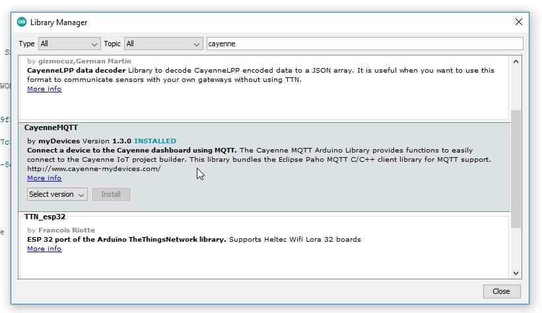Click the scrollbar down arrow

516,273
